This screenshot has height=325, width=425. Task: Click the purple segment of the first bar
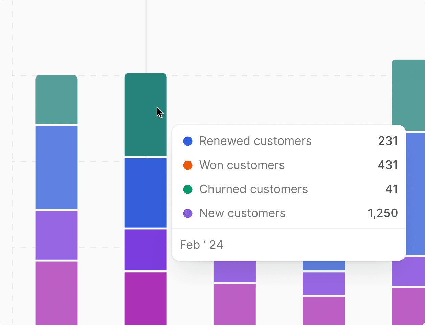coord(56,234)
